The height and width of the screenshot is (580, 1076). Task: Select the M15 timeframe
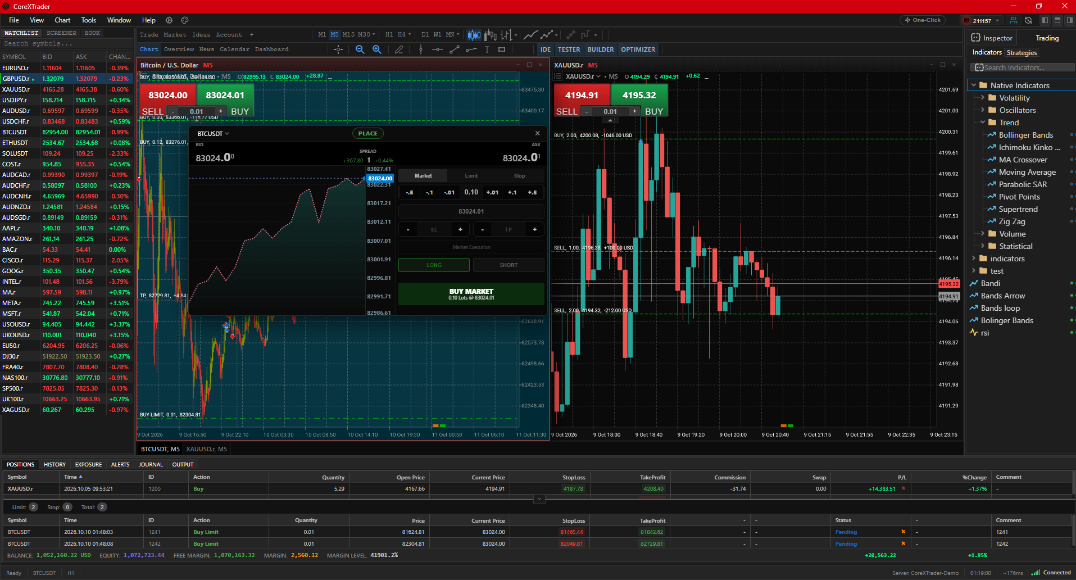tap(348, 35)
